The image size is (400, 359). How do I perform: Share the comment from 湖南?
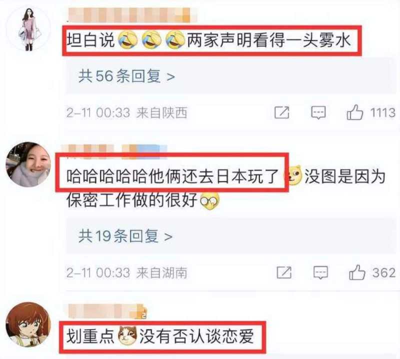click(284, 272)
